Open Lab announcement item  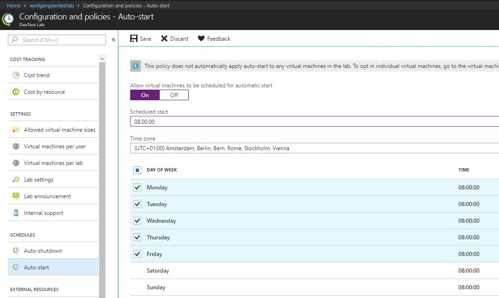coord(53,196)
